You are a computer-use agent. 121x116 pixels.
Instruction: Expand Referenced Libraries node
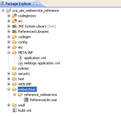point(9,32)
